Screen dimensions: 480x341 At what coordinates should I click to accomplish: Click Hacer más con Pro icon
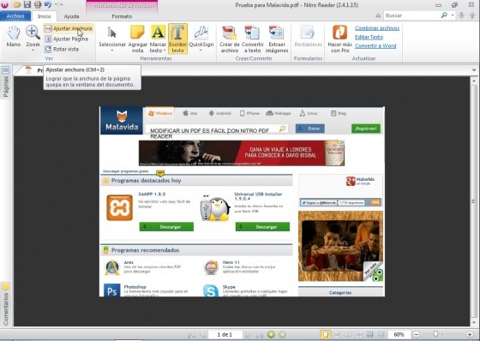coord(339,39)
